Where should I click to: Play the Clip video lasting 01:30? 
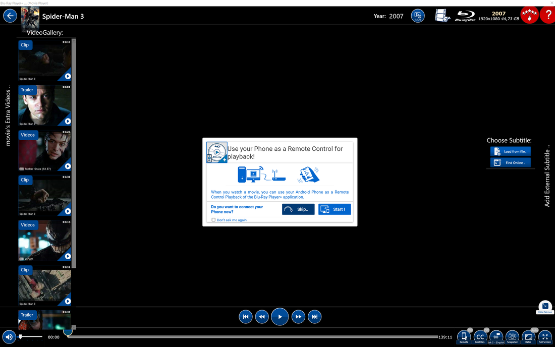(44, 195)
